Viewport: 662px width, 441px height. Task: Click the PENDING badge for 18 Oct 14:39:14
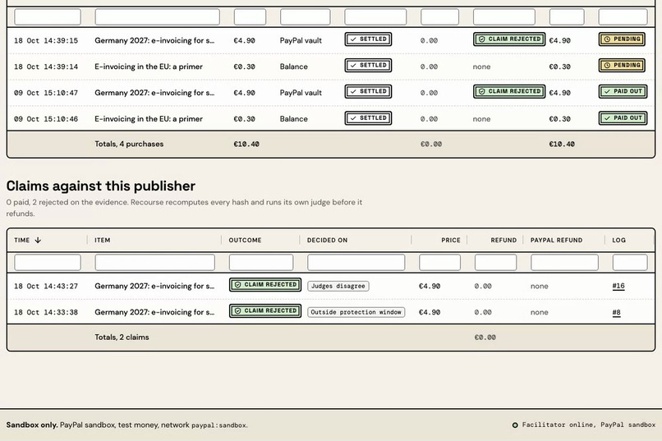coord(622,66)
